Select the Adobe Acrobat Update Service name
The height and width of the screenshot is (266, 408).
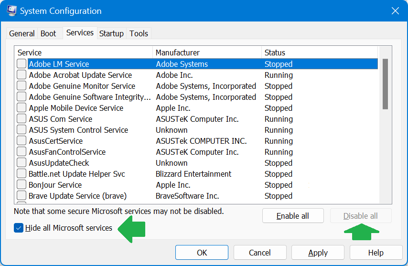coord(80,75)
